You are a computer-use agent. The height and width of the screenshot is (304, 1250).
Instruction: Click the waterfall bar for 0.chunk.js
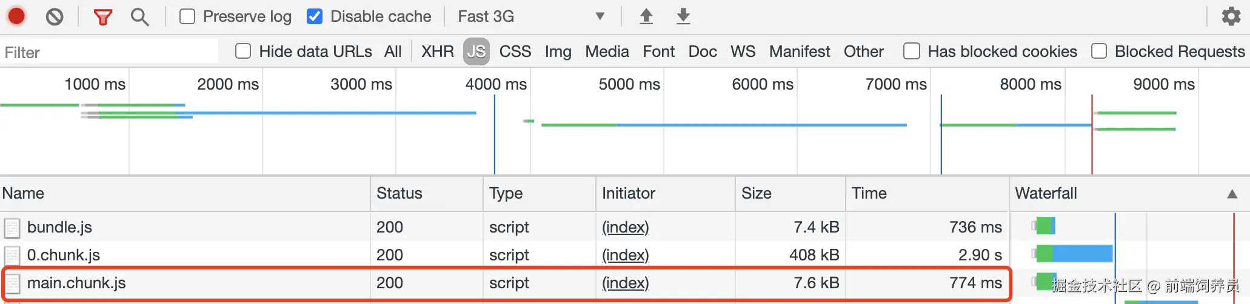click(x=1075, y=253)
